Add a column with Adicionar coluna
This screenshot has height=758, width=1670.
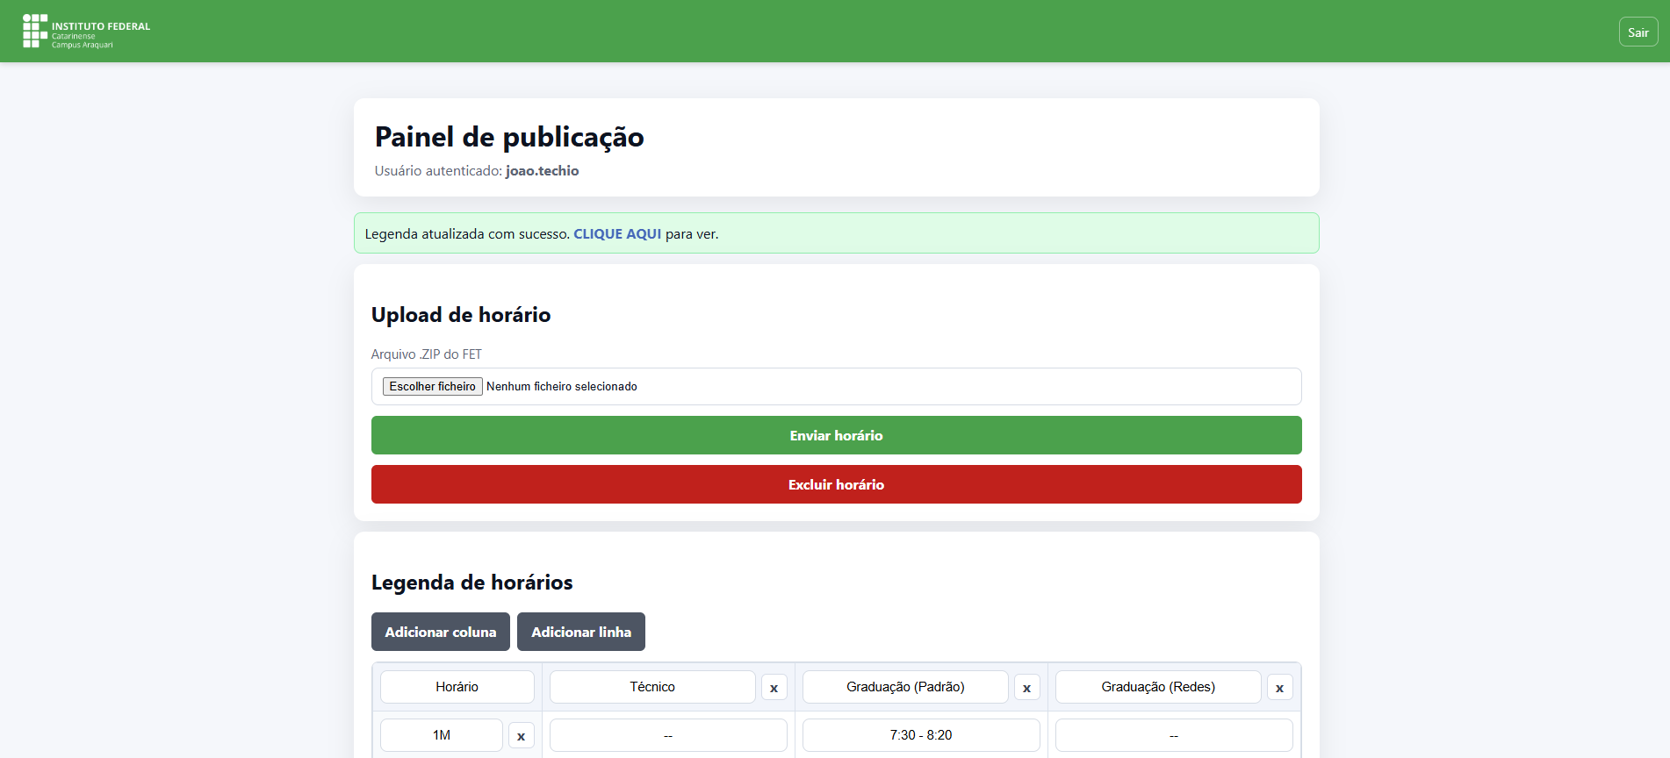click(440, 633)
